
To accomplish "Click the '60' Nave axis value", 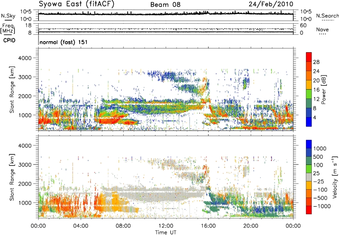I will coord(303,25).
